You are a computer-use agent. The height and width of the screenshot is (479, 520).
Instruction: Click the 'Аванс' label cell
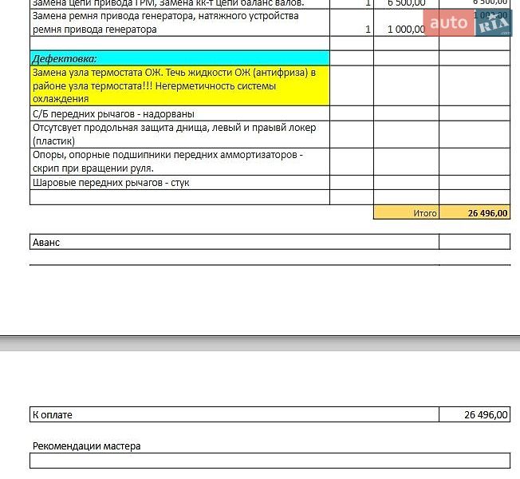(x=234, y=242)
